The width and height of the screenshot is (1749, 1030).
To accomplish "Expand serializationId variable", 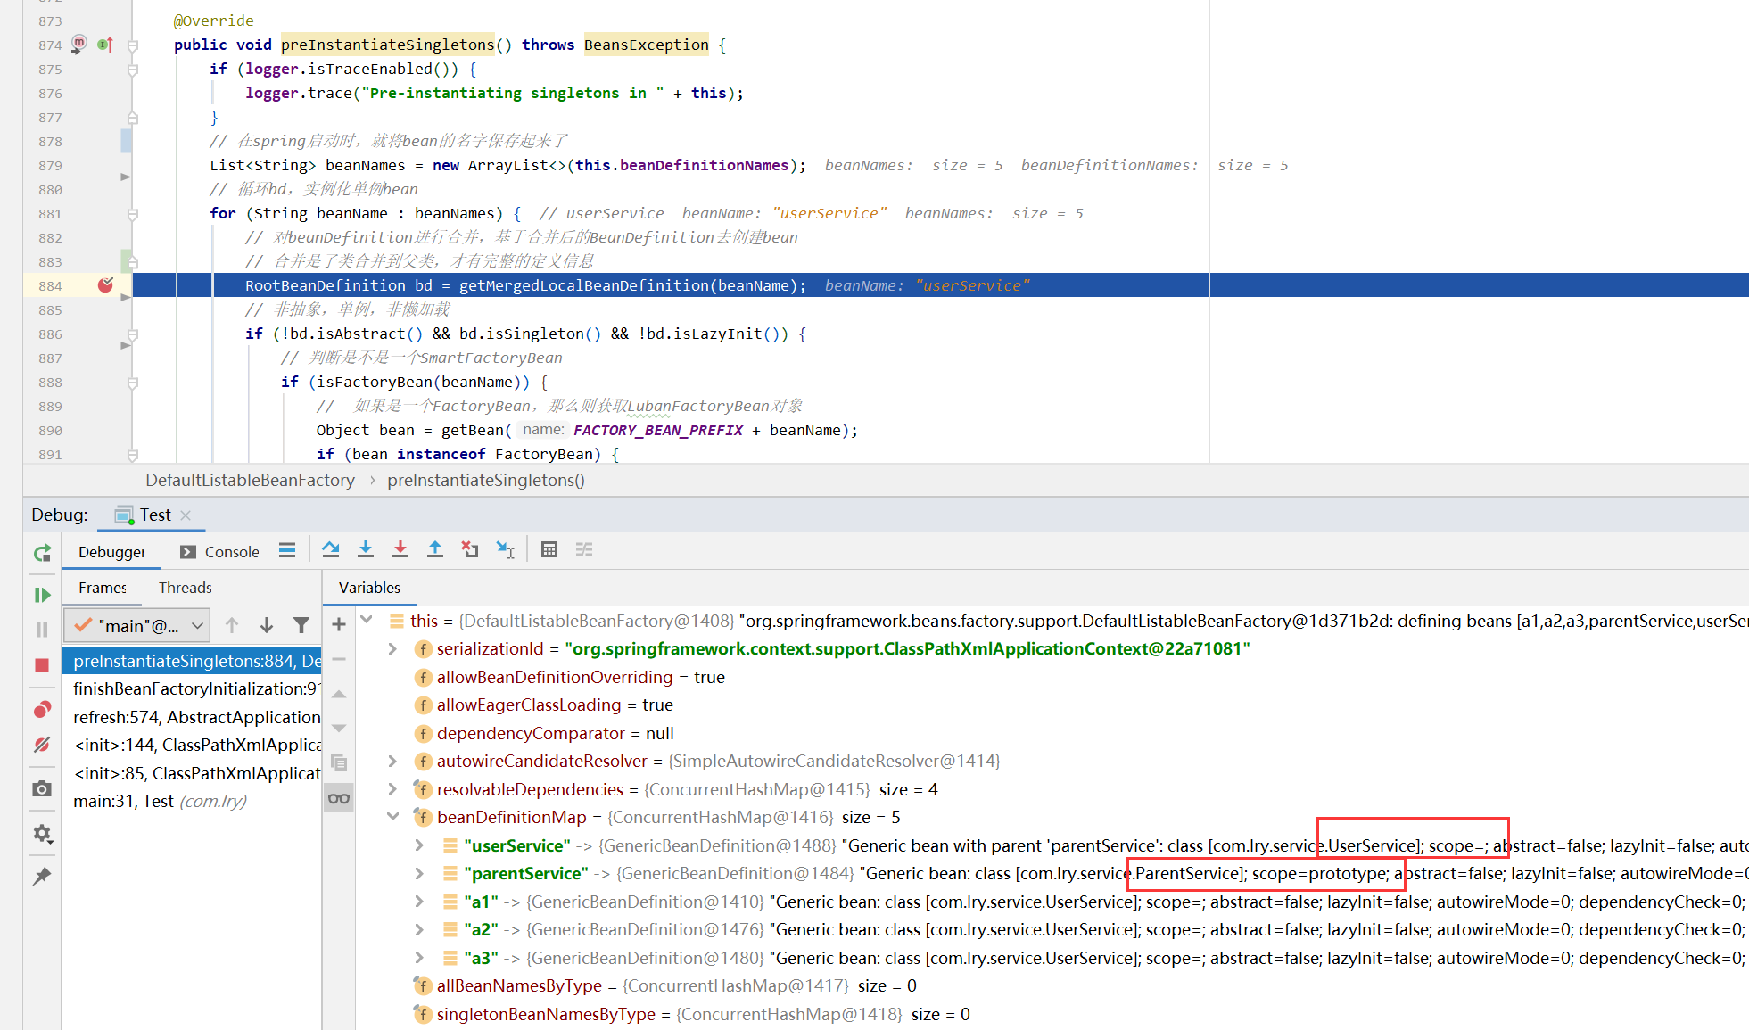I will click(x=392, y=649).
